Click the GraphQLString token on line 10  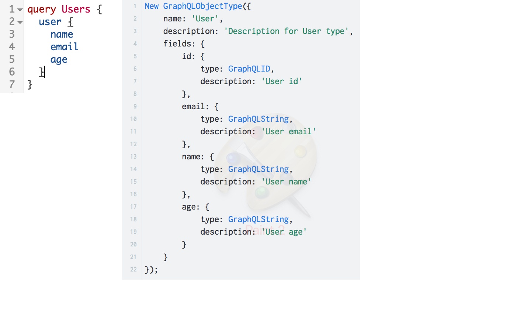[x=258, y=119]
